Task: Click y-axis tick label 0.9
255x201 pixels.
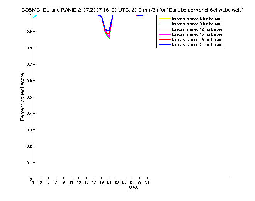Action: tap(29, 32)
